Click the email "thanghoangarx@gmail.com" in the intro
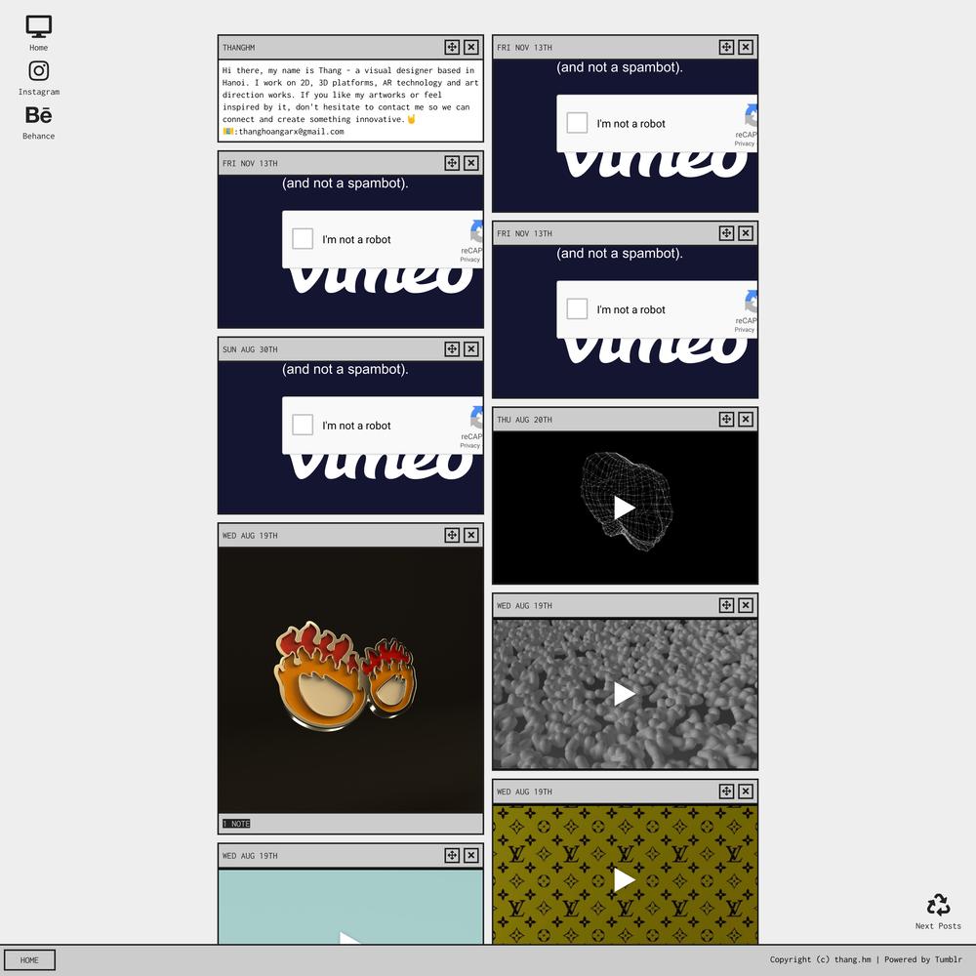Image resolution: width=976 pixels, height=976 pixels. [291, 132]
